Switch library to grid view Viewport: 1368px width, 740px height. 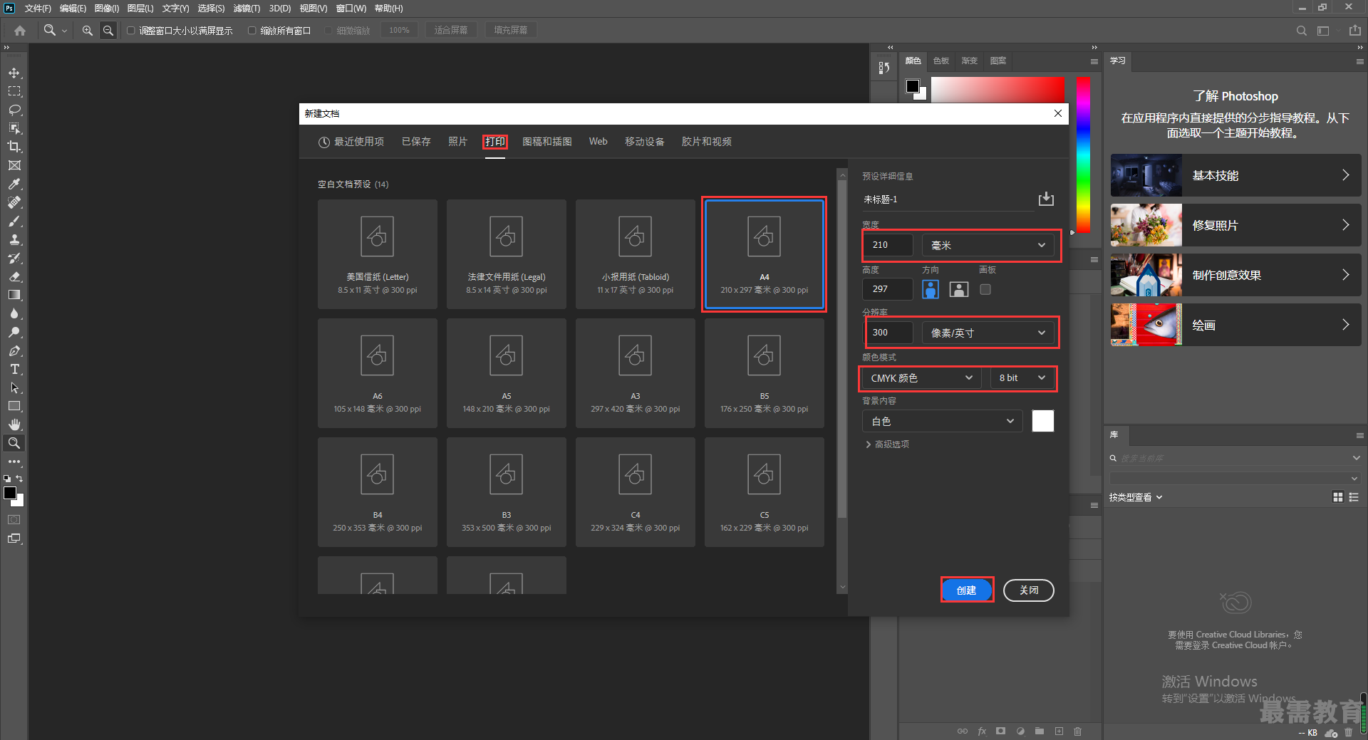tap(1338, 497)
